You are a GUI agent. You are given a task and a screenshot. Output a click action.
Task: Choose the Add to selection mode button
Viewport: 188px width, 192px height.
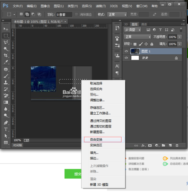tap(27, 14)
